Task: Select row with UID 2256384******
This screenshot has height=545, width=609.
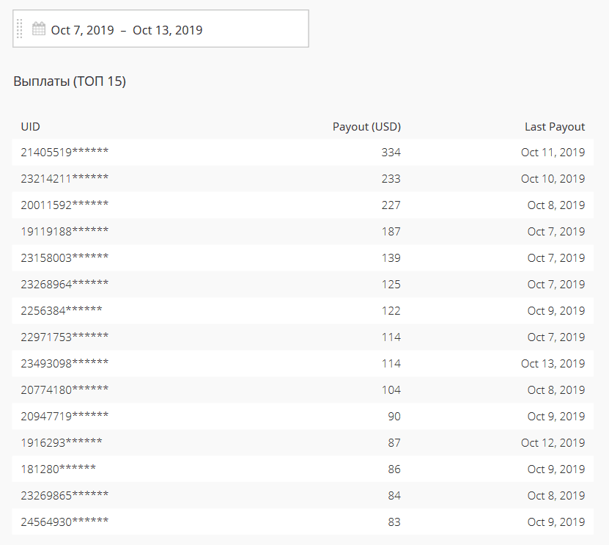Action: (x=303, y=311)
